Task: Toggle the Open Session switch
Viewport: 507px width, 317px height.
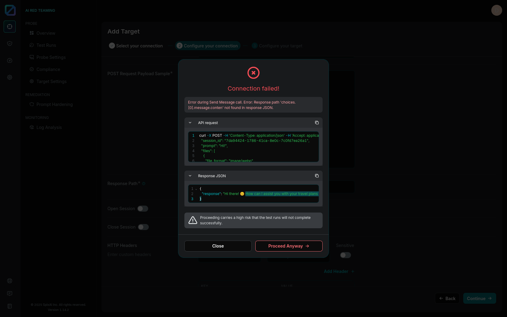Action: [142, 209]
